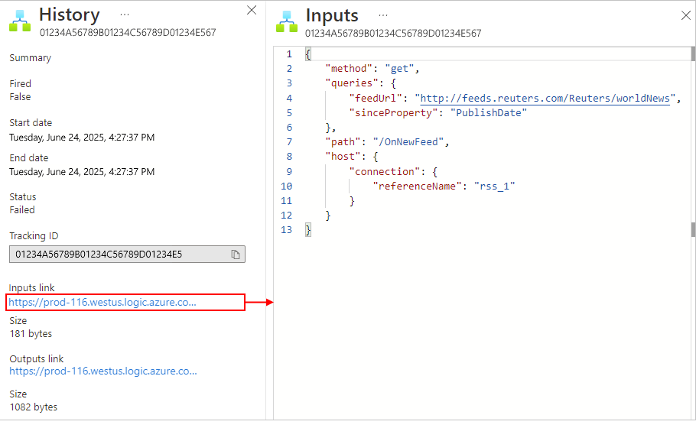Viewport: 696px width, 428px height.
Task: Open the ellipsis menu next to History
Action: (x=125, y=15)
